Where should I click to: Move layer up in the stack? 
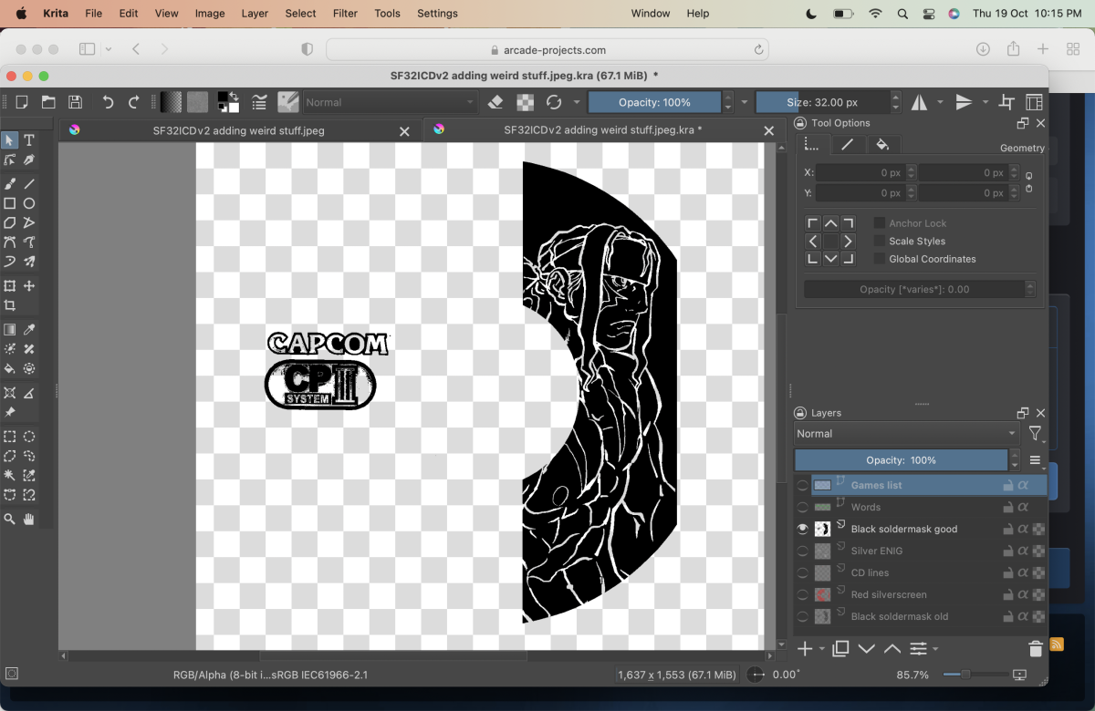click(x=892, y=649)
